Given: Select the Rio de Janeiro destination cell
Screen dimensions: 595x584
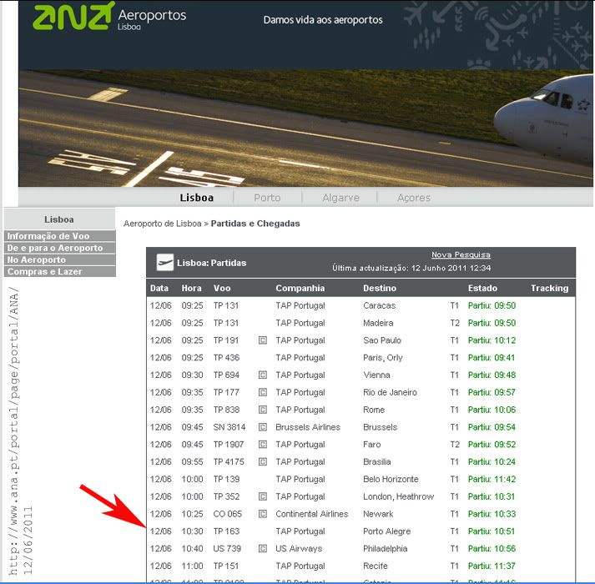Looking at the screenshot, I should (x=390, y=392).
